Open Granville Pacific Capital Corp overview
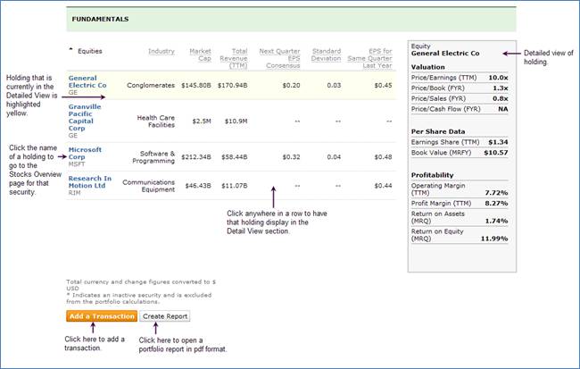580x369 pixels. 85,117
